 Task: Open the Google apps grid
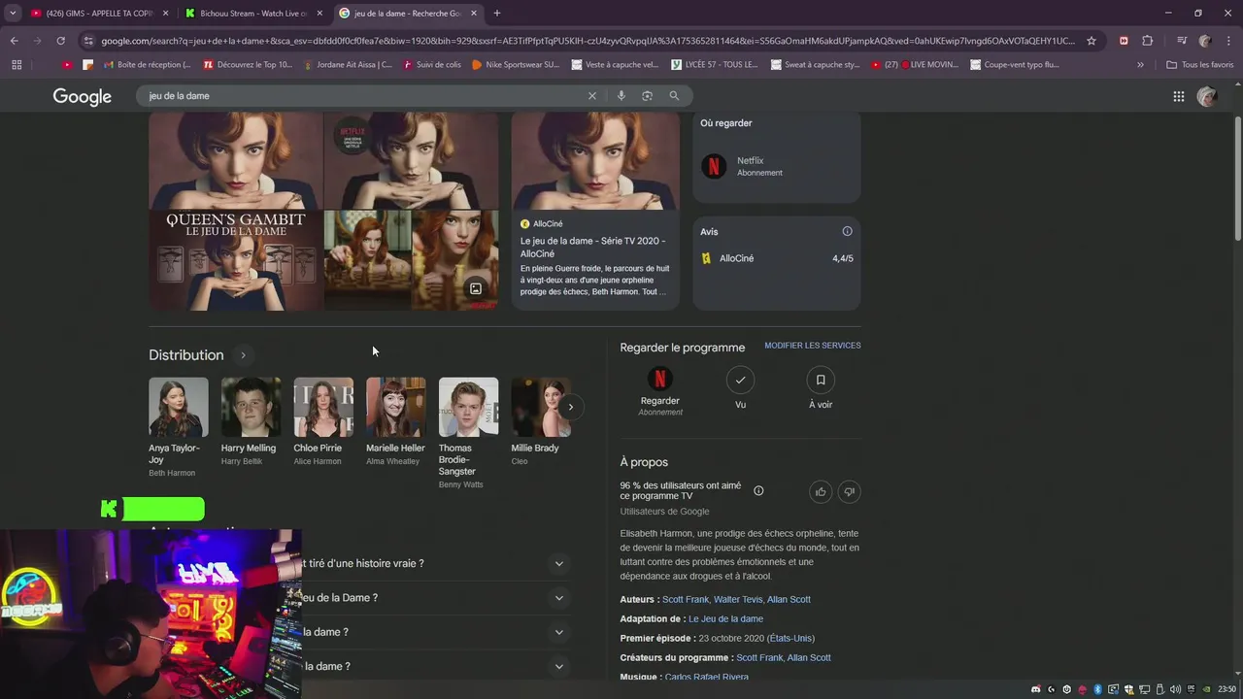click(1178, 96)
